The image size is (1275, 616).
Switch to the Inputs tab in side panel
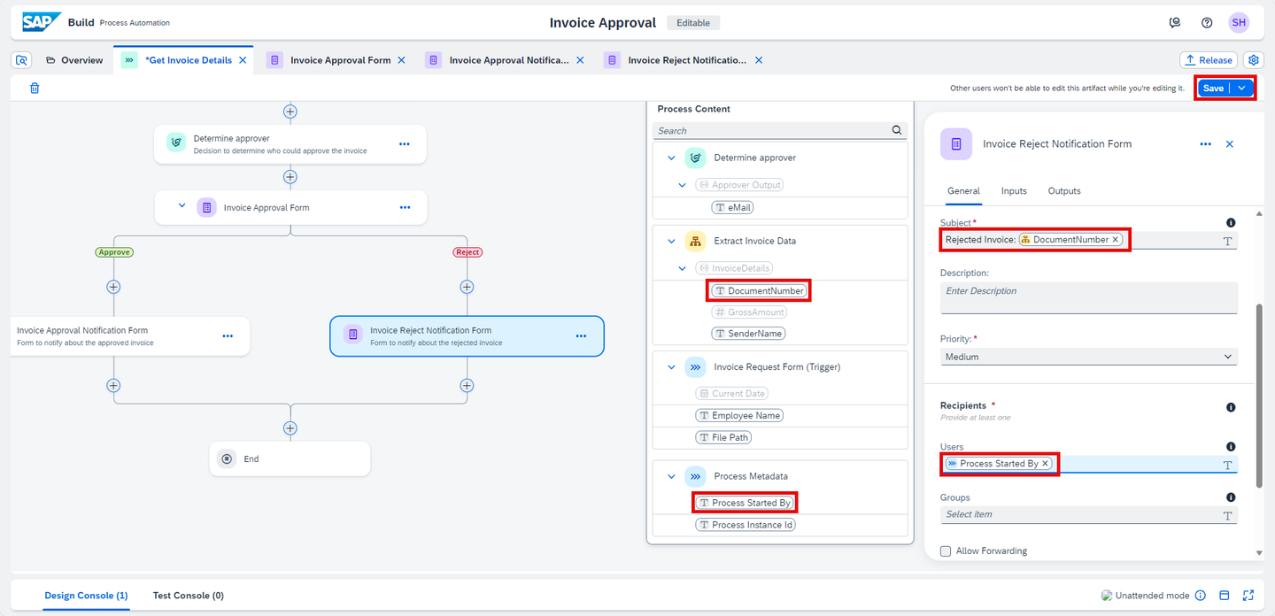(1014, 191)
